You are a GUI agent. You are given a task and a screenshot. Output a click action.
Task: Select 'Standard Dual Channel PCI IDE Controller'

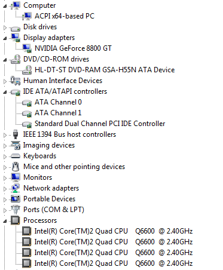point(100,124)
